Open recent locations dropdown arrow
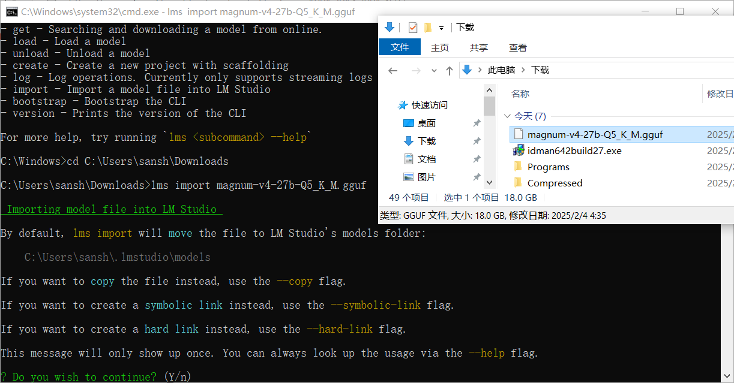The width and height of the screenshot is (734, 383). [x=435, y=71]
